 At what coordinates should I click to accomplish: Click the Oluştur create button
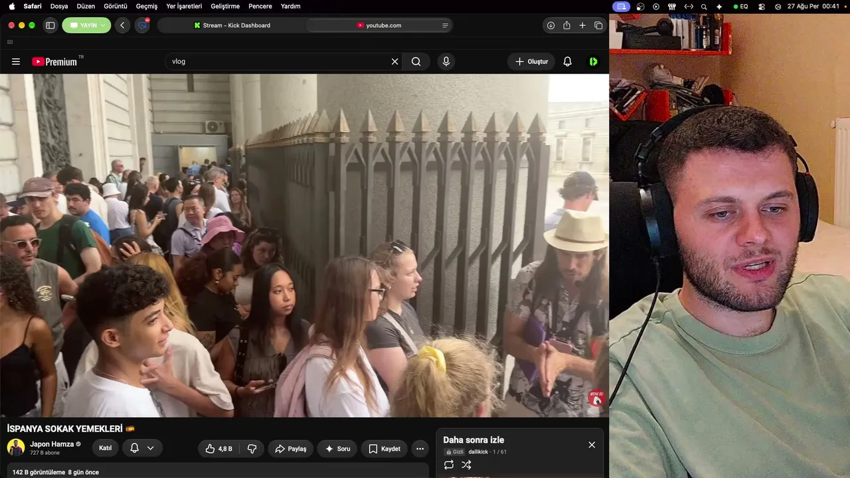pyautogui.click(x=531, y=62)
